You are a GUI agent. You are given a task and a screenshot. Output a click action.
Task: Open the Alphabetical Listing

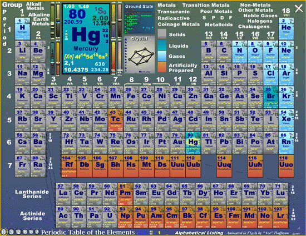coord(199,233)
